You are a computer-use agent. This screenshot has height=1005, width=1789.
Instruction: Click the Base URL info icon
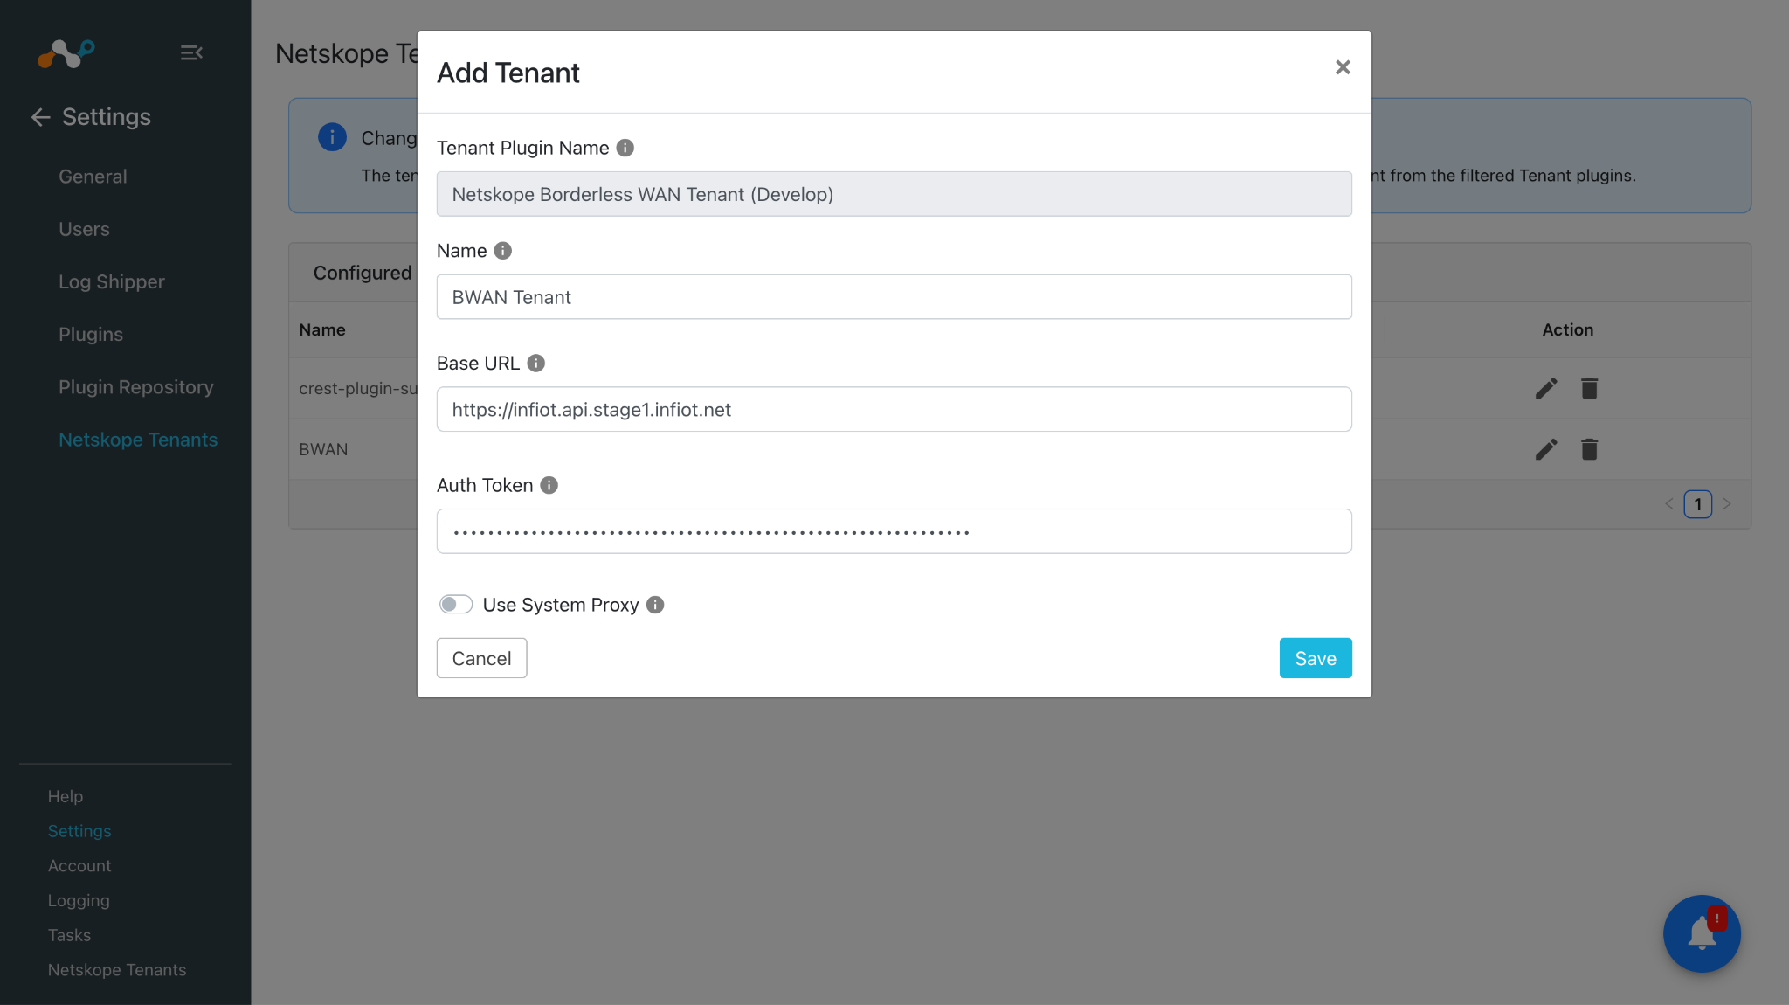(536, 363)
